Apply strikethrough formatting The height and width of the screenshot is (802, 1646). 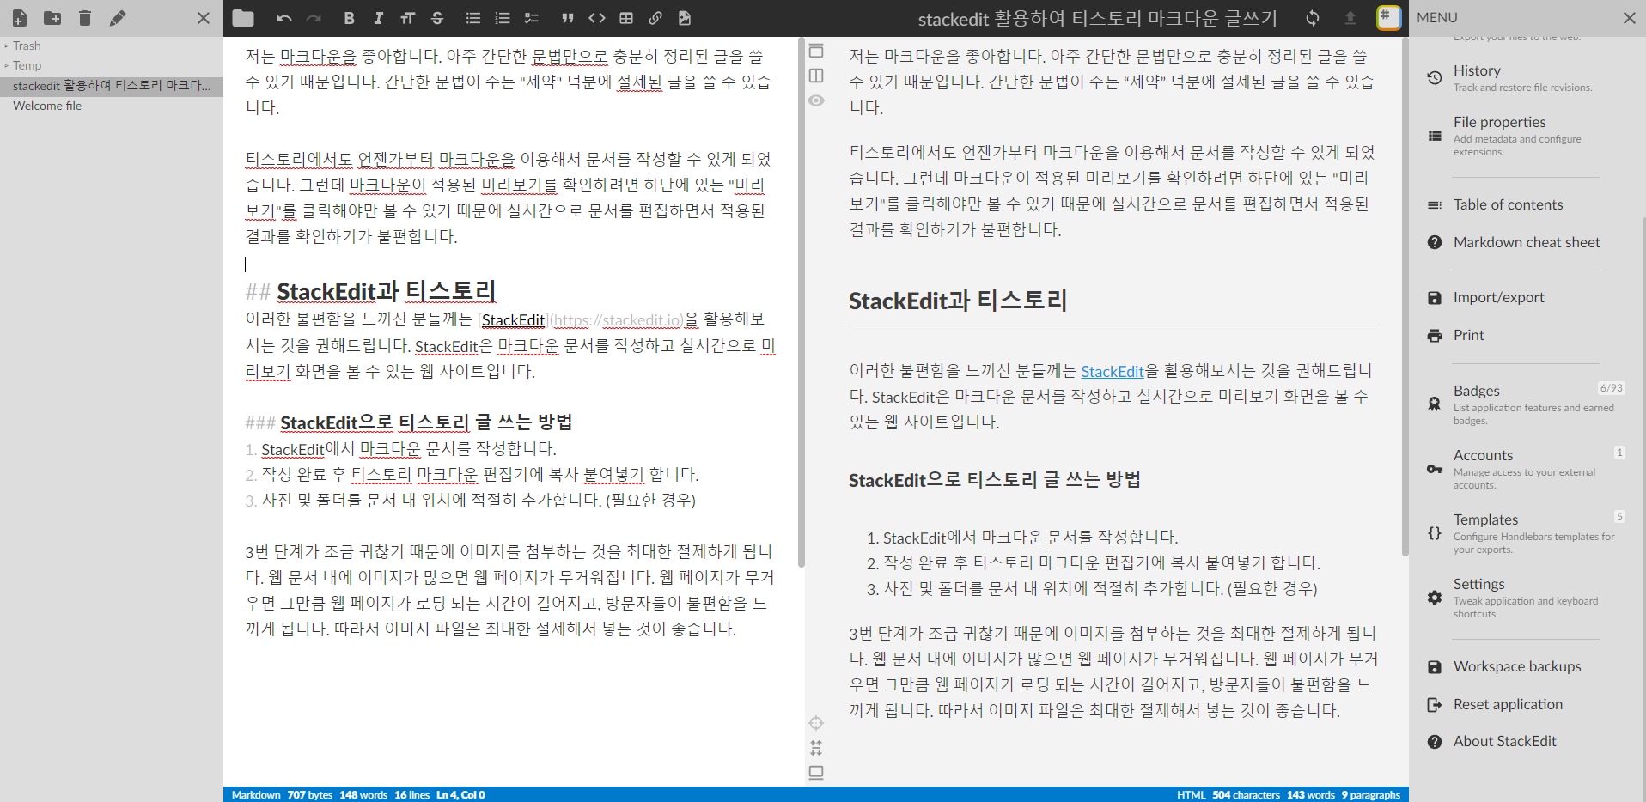pyautogui.click(x=437, y=18)
